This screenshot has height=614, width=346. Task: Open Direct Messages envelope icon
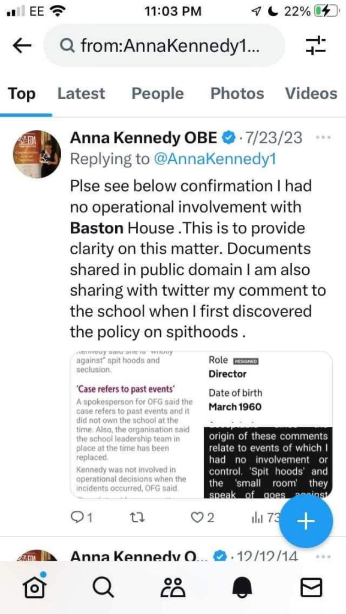click(311, 587)
